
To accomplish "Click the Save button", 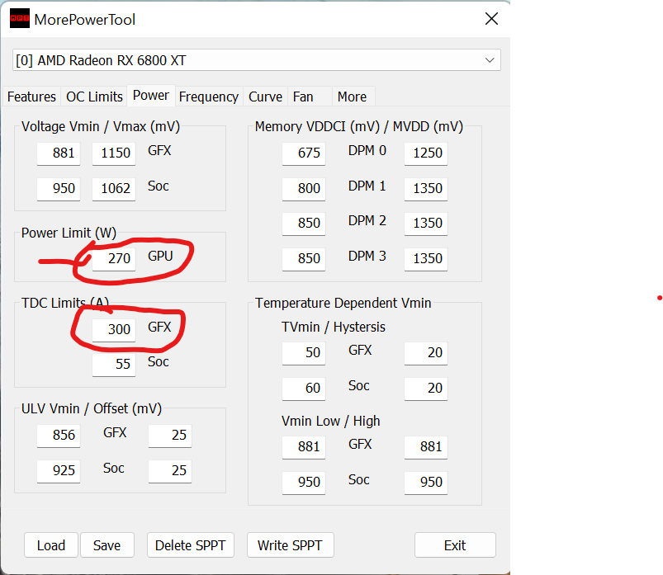I will (107, 545).
